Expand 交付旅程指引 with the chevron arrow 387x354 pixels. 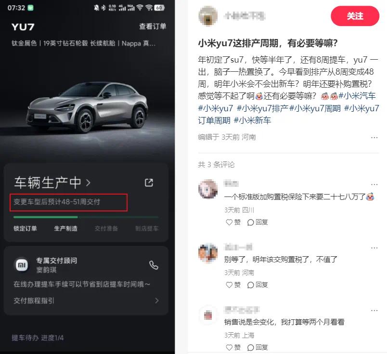[x=156, y=301]
